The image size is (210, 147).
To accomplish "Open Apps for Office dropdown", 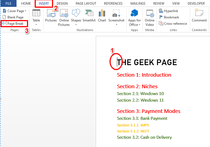I will pos(139,25).
